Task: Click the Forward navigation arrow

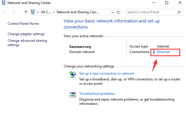Action: [13, 12]
